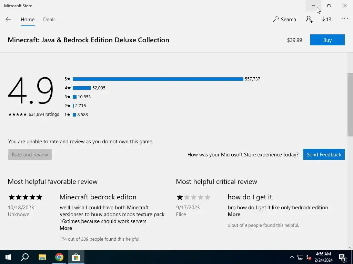Click the 5-star rating bar
The image size is (353, 264).
pyautogui.click(x=158, y=79)
